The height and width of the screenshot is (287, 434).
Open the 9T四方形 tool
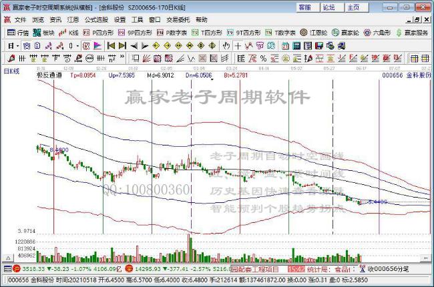tap(244, 33)
